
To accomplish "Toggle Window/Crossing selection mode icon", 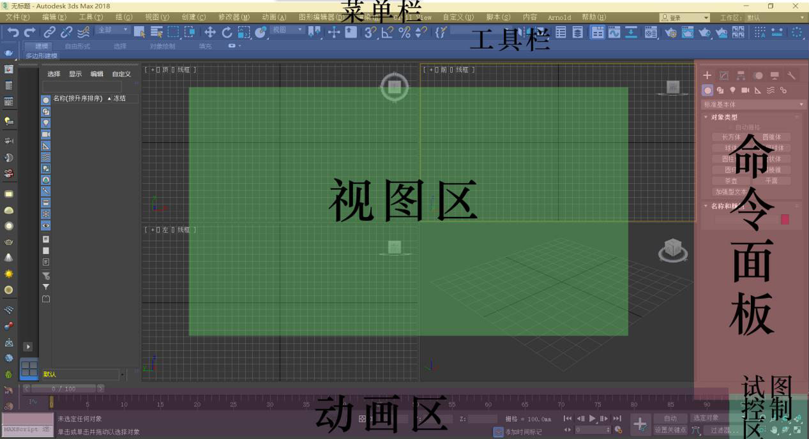I will (x=190, y=32).
